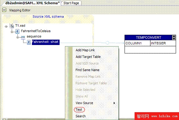179x120 pixels.
Task: Select the TEMPCONVERT table header
Action: [148, 37]
